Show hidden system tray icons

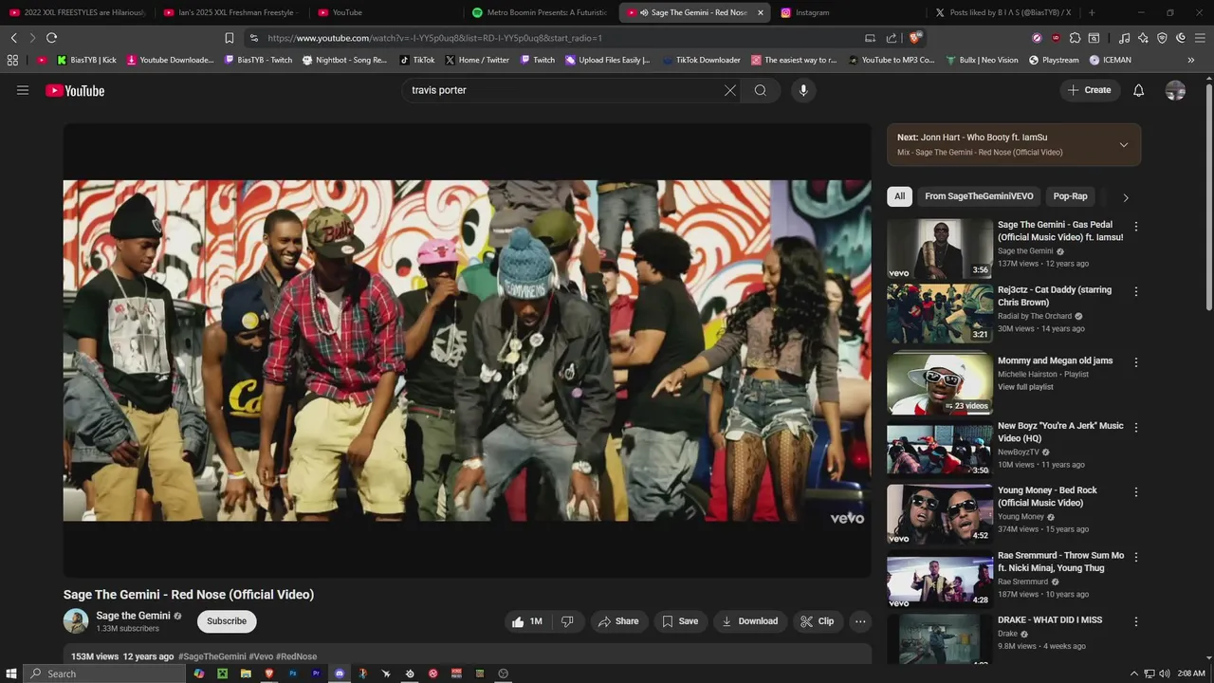coord(1133,674)
